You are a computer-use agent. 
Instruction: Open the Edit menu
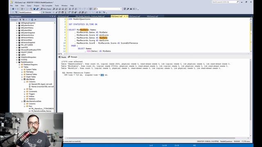(17, 5)
